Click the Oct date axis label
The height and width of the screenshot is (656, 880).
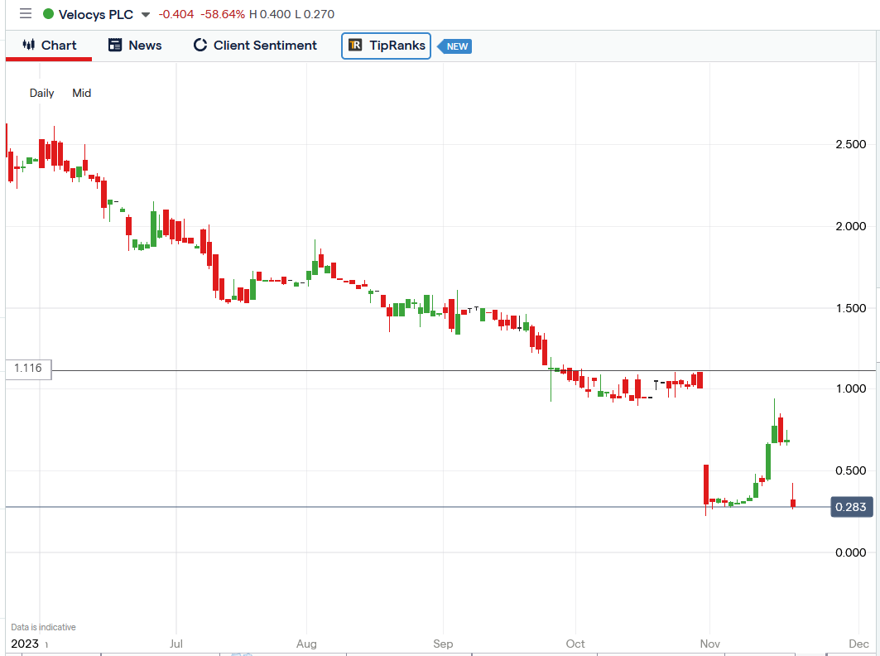tap(575, 644)
